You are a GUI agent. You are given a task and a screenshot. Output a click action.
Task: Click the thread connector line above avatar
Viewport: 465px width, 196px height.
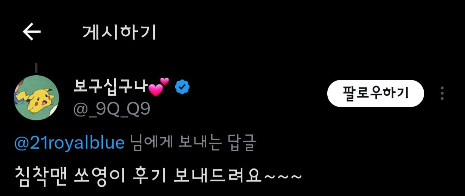(x=37, y=68)
